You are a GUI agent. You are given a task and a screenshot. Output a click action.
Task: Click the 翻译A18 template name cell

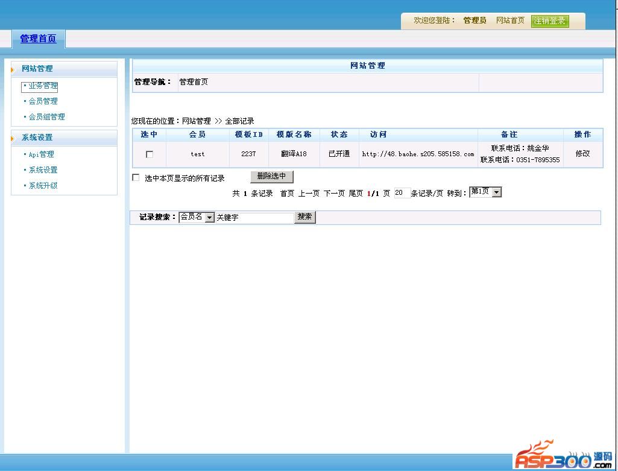(x=294, y=154)
